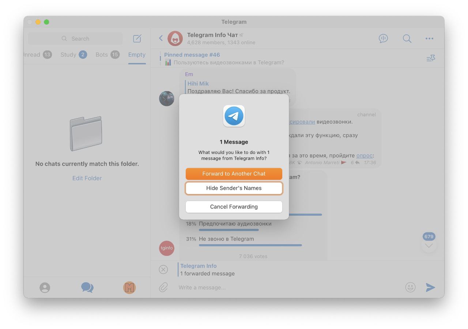Click the tginfo sender avatar
This screenshot has width=468, height=329.
pyautogui.click(x=167, y=248)
